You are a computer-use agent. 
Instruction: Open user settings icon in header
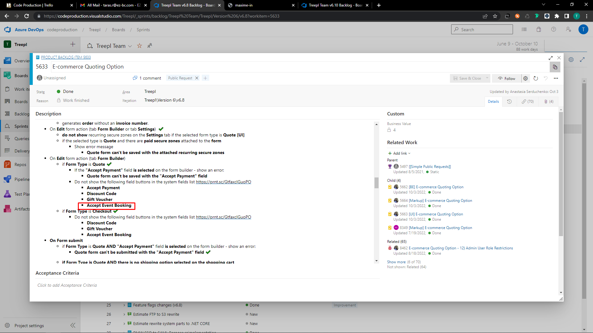568,29
